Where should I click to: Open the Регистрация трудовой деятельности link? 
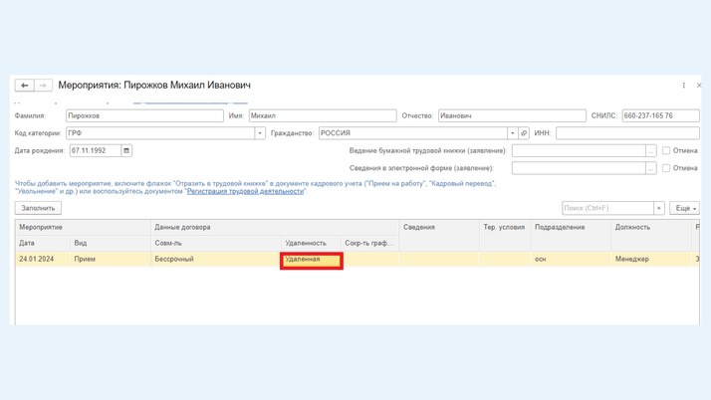click(245, 191)
